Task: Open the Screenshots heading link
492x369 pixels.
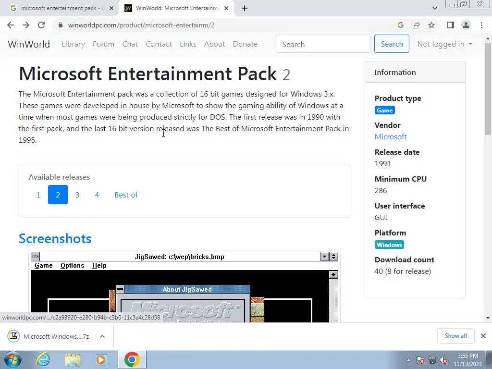Action: click(55, 238)
